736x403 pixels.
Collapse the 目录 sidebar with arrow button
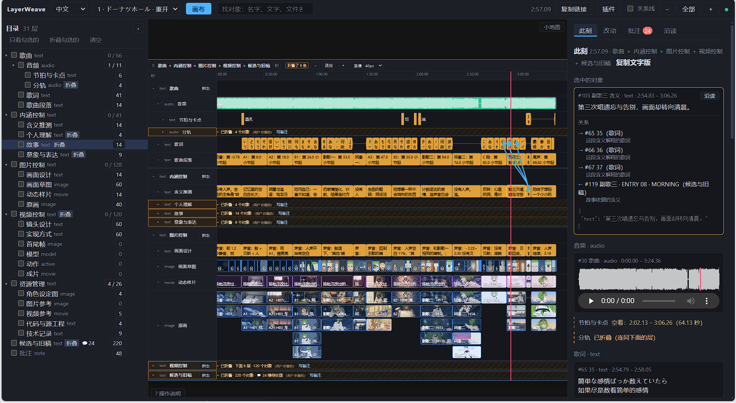138,28
